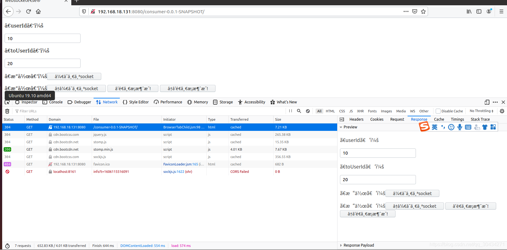Image resolution: width=507 pixels, height=250 pixels.
Task: Bookmark this page with the star icon
Action: pyautogui.click(x=423, y=11)
